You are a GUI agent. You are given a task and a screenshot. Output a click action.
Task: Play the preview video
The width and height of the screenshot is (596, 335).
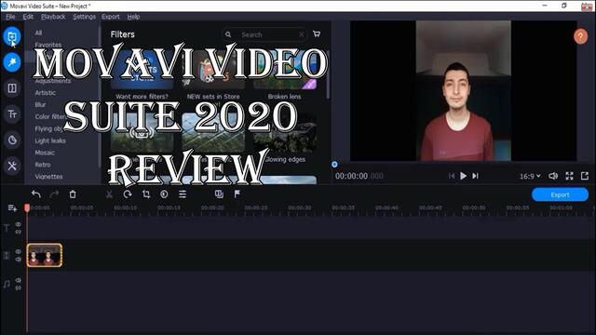[464, 176]
